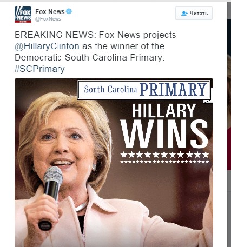Follow Fox News with the Читать button

coord(194,14)
